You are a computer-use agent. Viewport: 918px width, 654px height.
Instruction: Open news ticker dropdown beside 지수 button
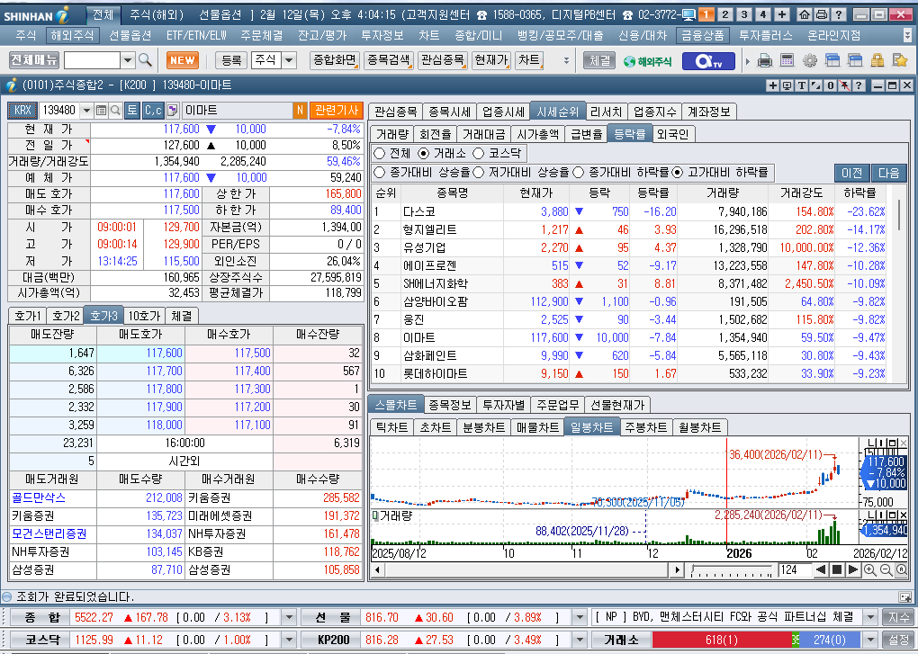870,617
